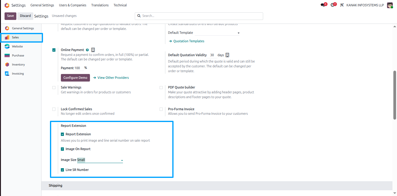The height and width of the screenshot is (196, 397).
Task: Open the conversations message bubble icon
Action: click(323, 5)
